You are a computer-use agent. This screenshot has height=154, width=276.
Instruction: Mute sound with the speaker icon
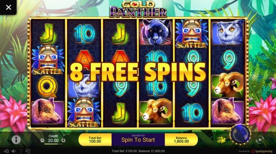pyautogui.click(x=14, y=151)
